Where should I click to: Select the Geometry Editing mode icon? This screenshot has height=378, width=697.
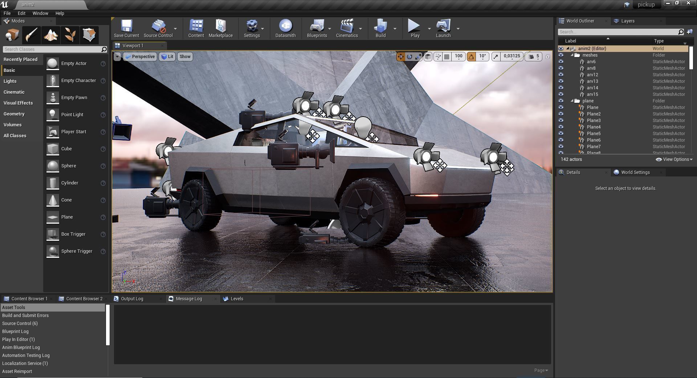[89, 35]
